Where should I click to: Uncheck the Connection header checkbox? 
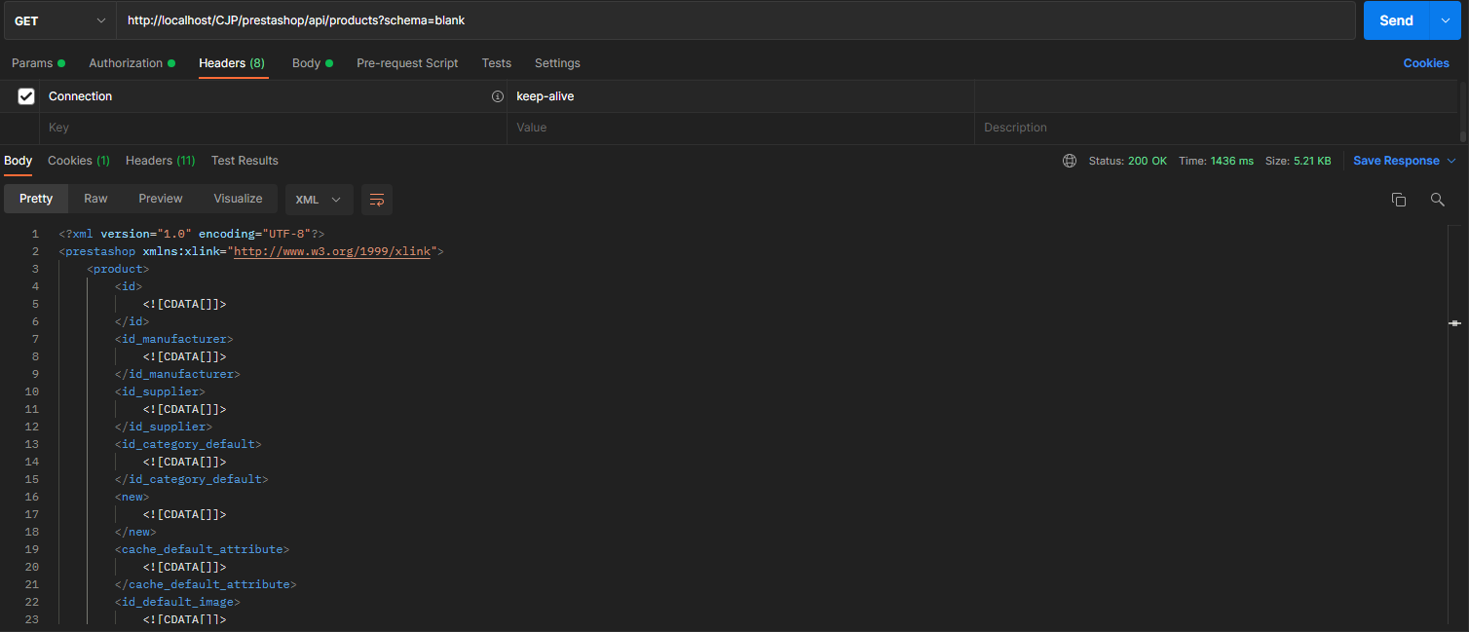tap(26, 96)
